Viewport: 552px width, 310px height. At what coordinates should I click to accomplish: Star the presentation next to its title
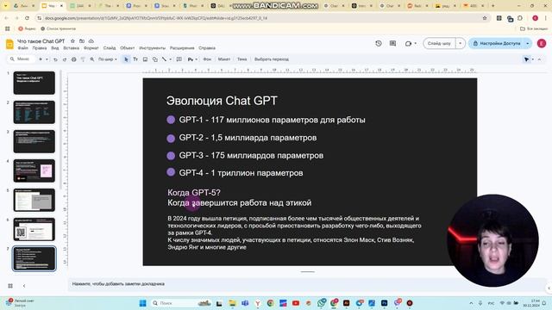pyautogui.click(x=72, y=41)
